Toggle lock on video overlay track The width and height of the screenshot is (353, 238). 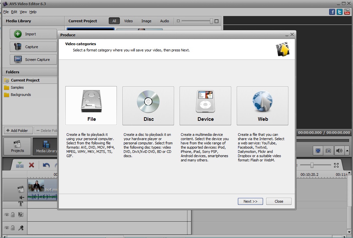click(x=13, y=214)
